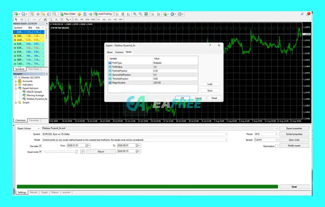Click the Expert properties button

(x=294, y=128)
